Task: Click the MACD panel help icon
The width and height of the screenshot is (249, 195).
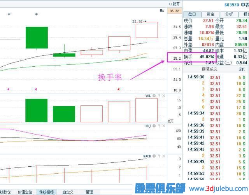Action: pos(159,156)
